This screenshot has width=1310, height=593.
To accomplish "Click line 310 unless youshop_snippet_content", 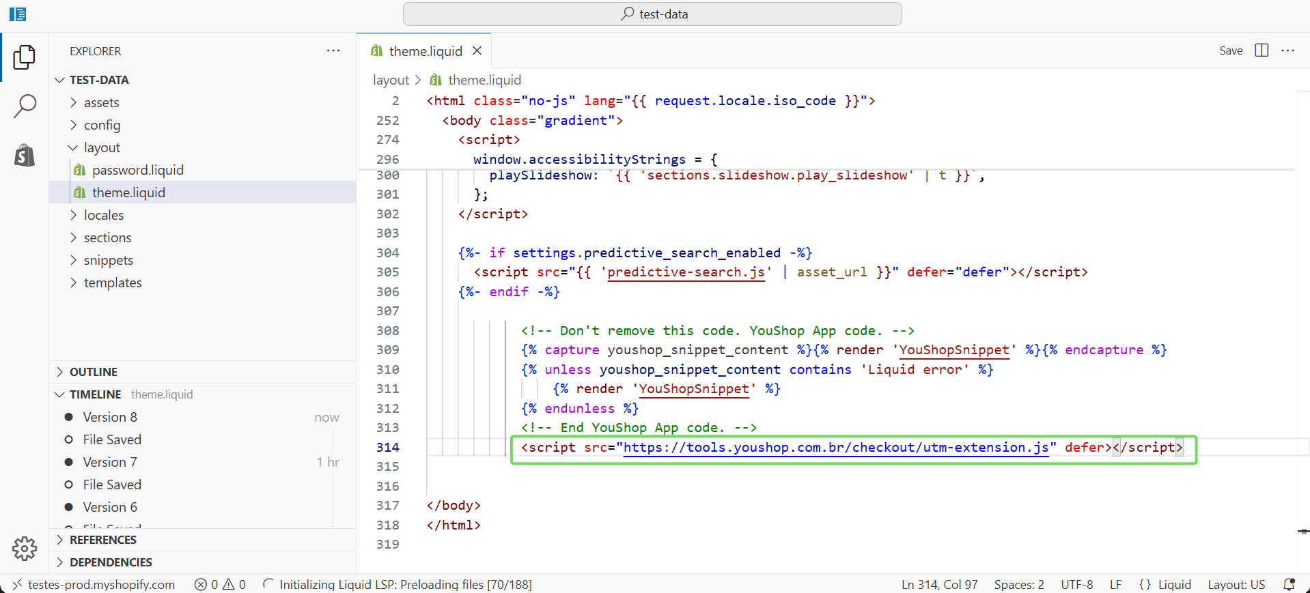I will [757, 369].
